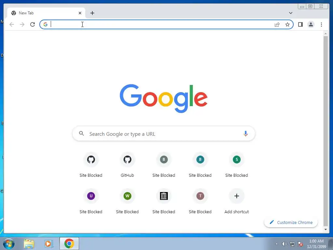Share this page icon in omnibox
The height and width of the screenshot is (250, 333).
click(x=277, y=24)
